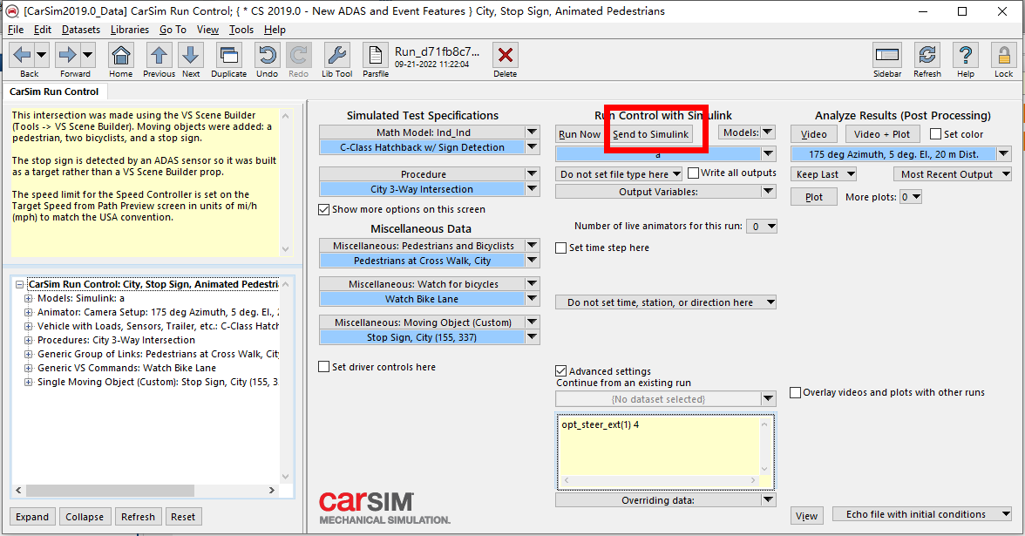The height and width of the screenshot is (536, 1025).
Task: Open the Libraries menu
Action: 129,30
